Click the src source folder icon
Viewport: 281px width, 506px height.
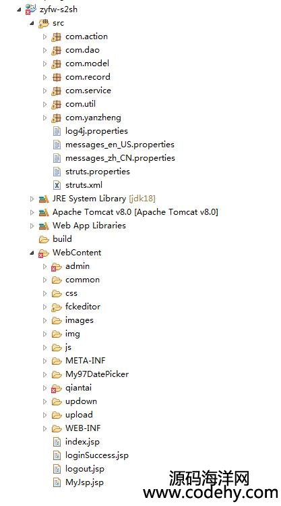tap(44, 23)
